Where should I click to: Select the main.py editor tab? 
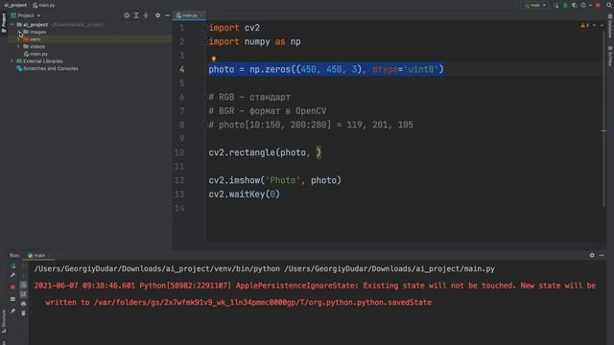pyautogui.click(x=188, y=15)
